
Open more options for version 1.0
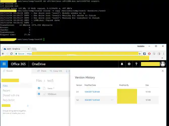click(x=112, y=100)
